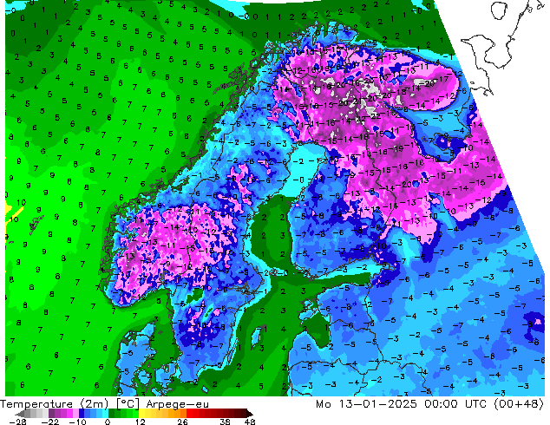This screenshot has height=425, width=550.
Task: Pick the yellow legend swatch above 12
Action: (x=141, y=414)
